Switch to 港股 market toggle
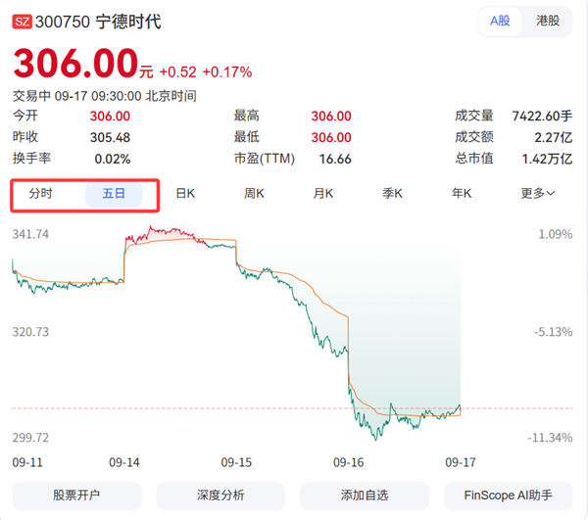588x520 pixels. point(548,21)
